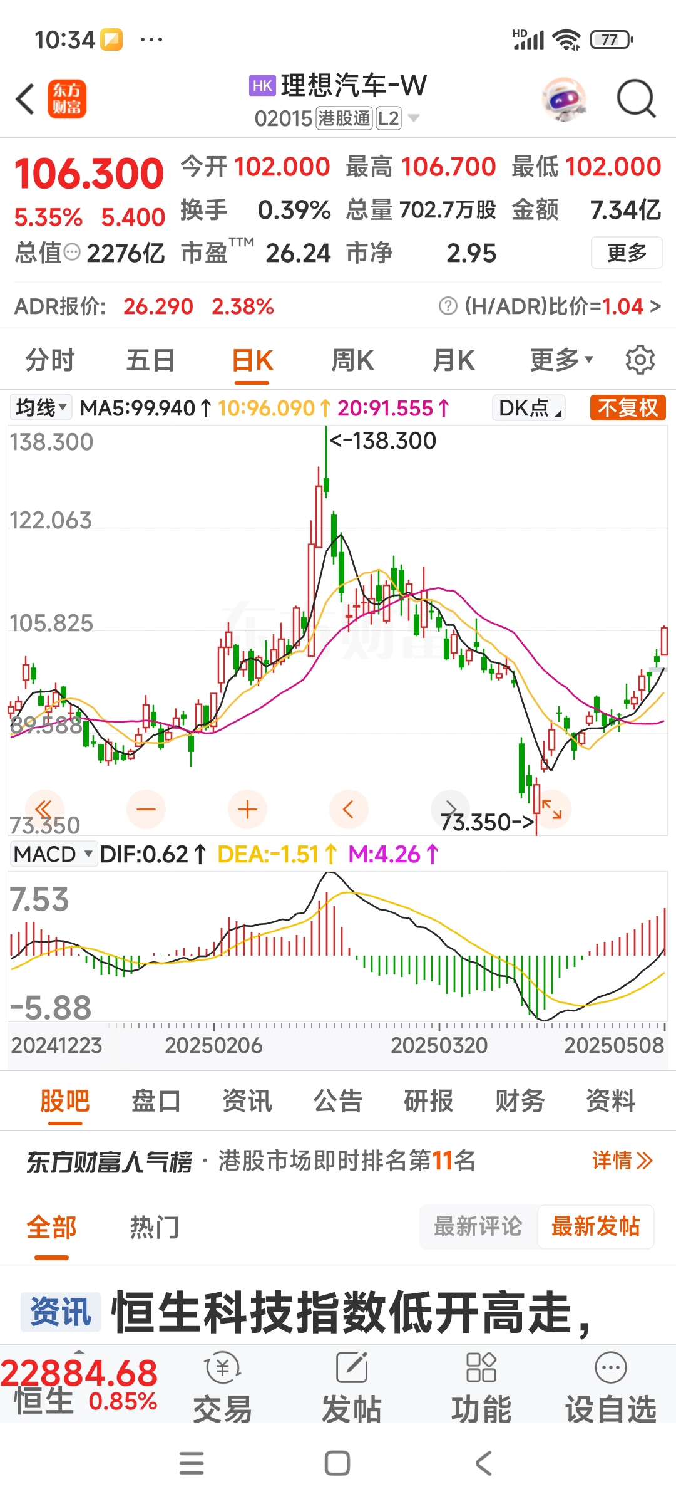Expand chart to fullscreen

point(551,809)
